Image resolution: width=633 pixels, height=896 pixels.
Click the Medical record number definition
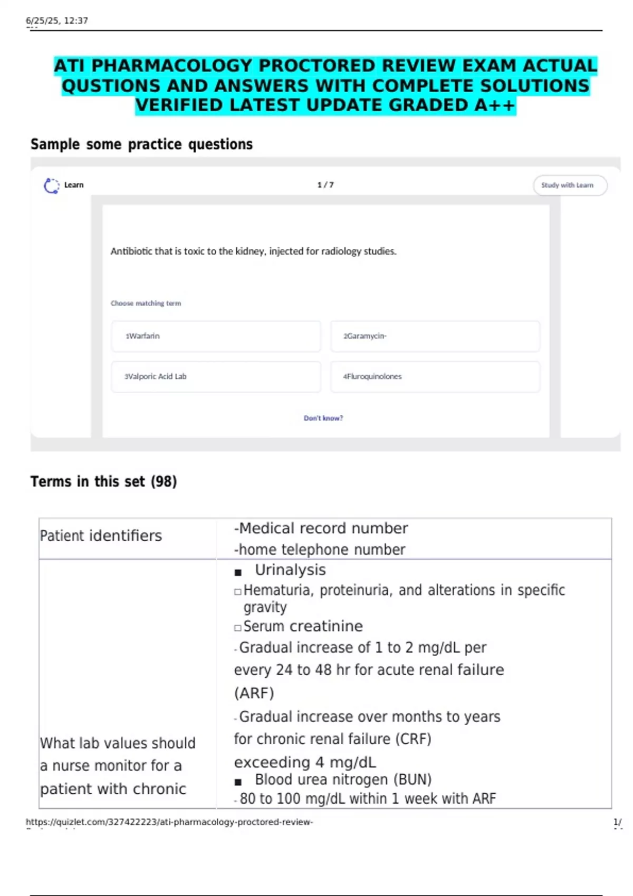(321, 529)
